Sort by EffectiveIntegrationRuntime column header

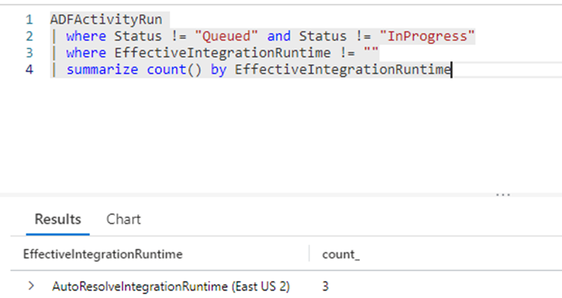point(103,254)
